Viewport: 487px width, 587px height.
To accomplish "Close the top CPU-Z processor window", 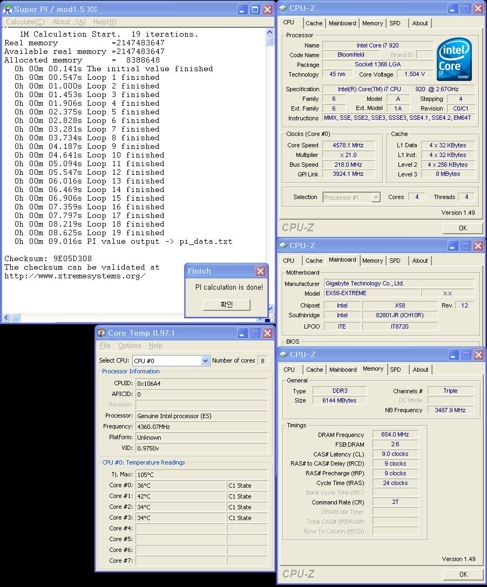I will 478,8.
